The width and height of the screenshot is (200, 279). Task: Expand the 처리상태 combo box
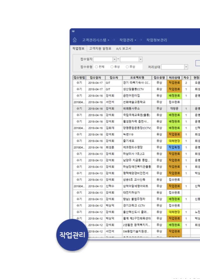[x=186, y=67]
